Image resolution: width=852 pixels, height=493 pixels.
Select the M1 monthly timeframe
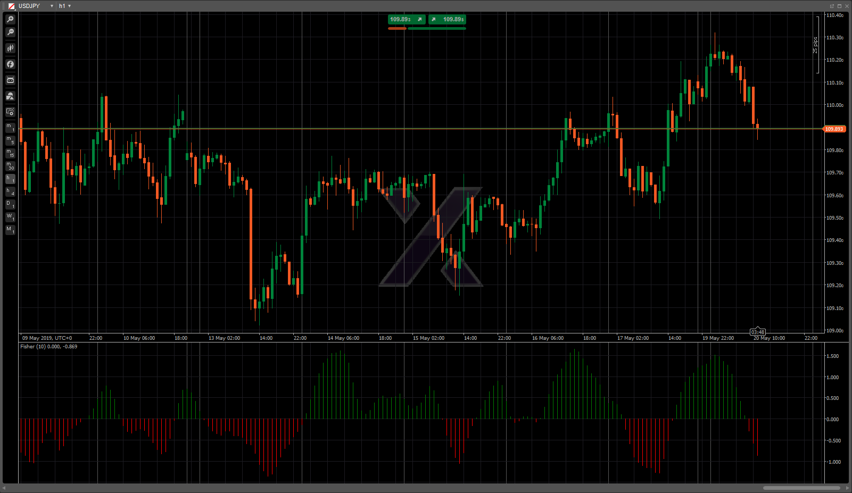point(10,230)
